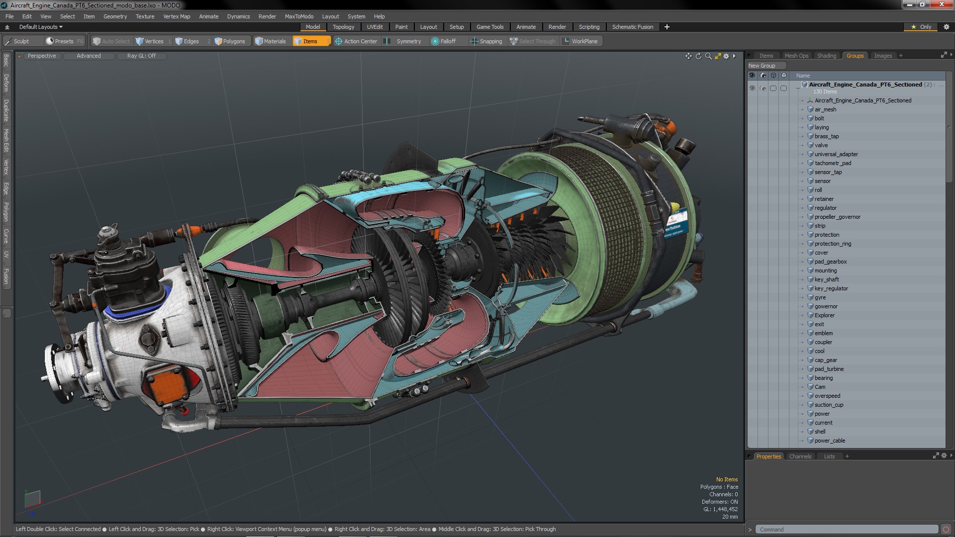955x537 pixels.
Task: Click the viewport rotate icon
Action: (698, 56)
